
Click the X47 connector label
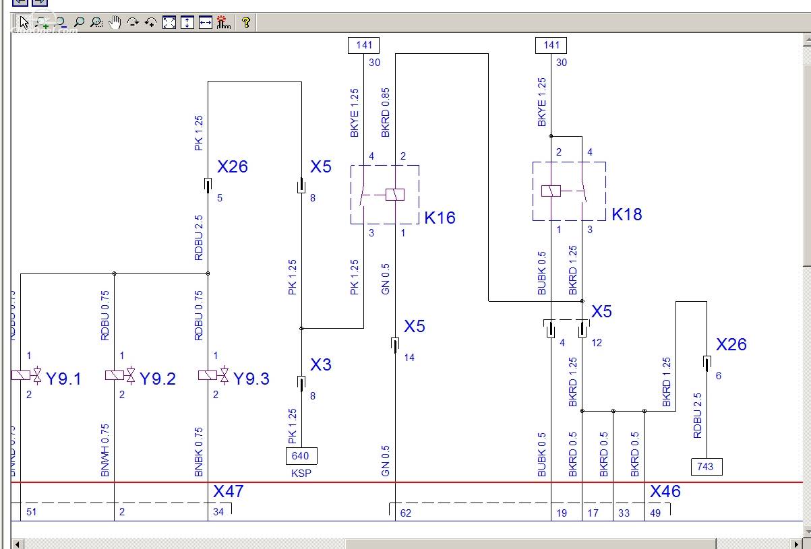coord(228,491)
